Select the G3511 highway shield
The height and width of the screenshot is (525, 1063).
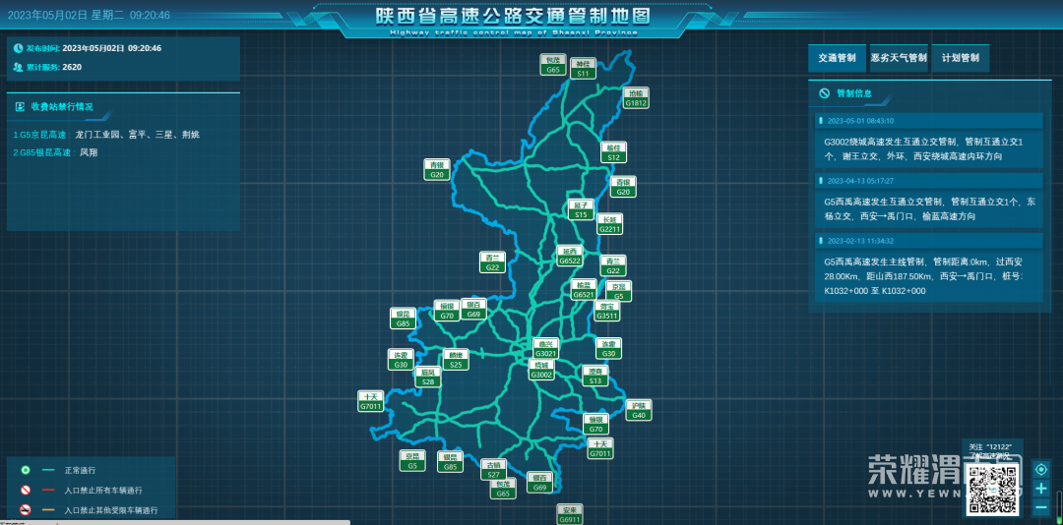[607, 311]
